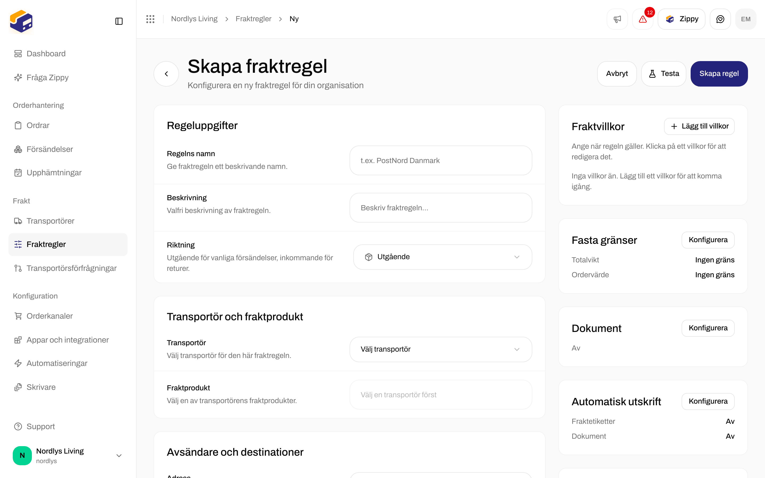Open Orderkanaler
The image size is (765, 478).
(x=68, y=316)
